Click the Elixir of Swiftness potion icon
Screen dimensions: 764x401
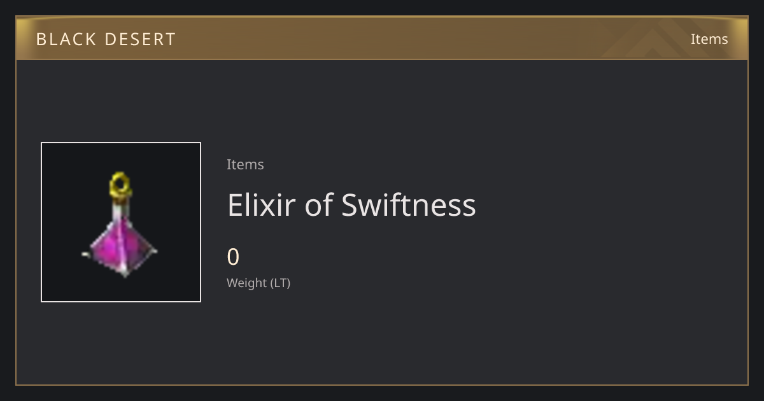[x=120, y=224]
